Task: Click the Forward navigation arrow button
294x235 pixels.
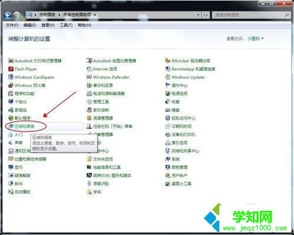Action: click(x=17, y=15)
